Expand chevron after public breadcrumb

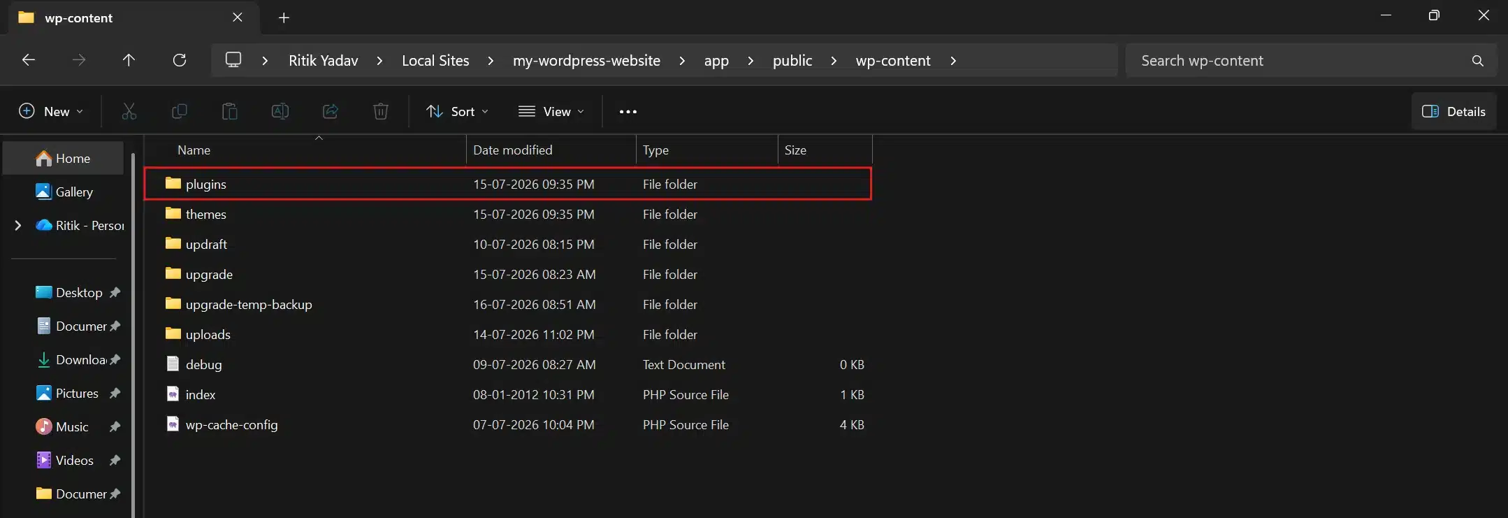[834, 61]
